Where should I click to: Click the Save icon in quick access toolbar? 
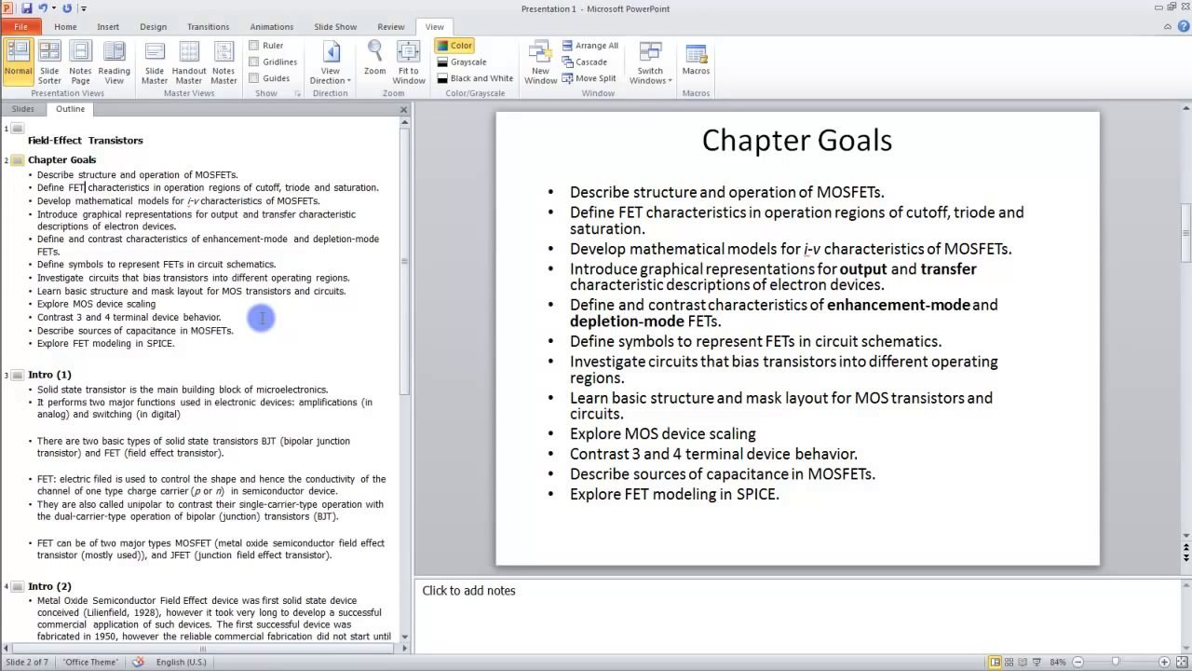pos(26,8)
